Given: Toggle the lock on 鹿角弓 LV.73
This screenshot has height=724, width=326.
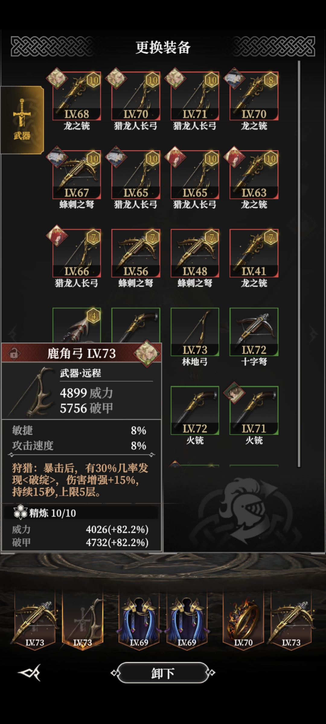Looking at the screenshot, I should [x=14, y=353].
